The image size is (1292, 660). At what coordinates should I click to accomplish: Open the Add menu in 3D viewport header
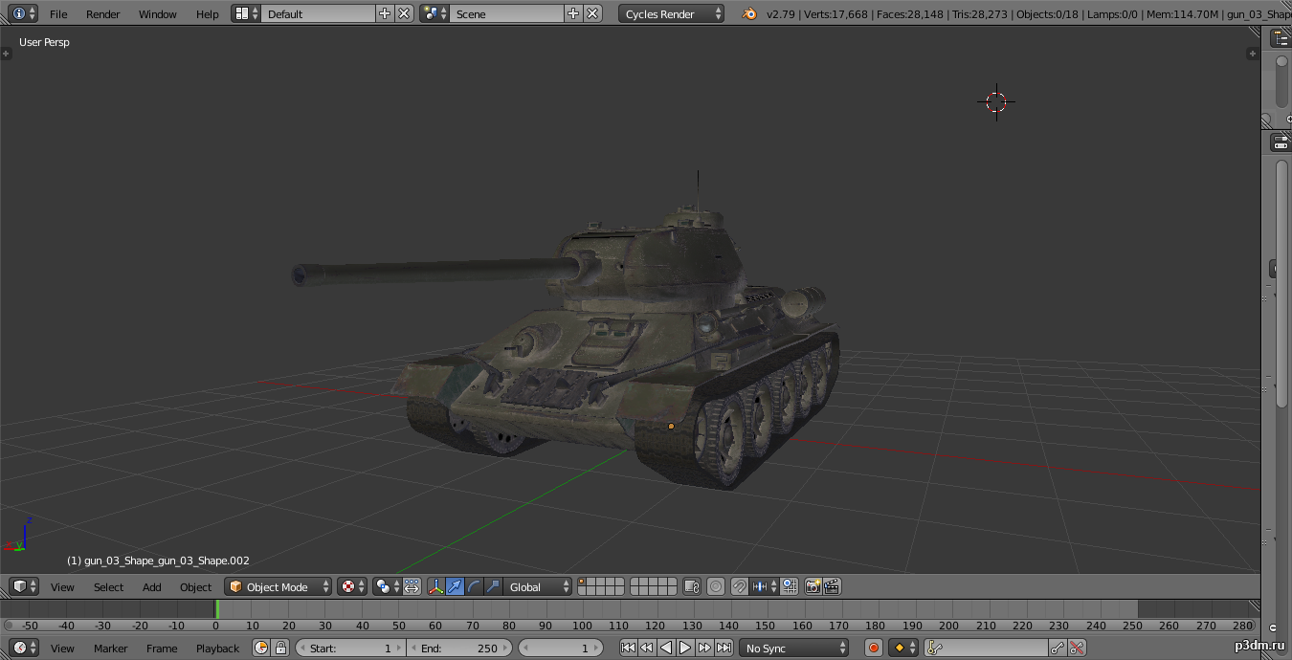152,586
